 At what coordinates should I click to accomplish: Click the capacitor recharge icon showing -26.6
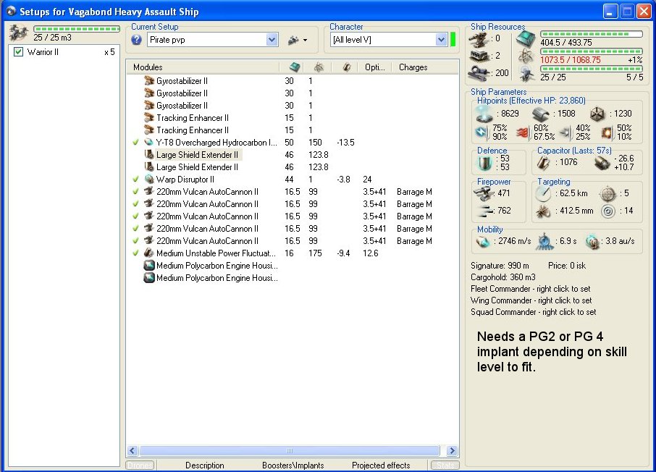pos(602,163)
